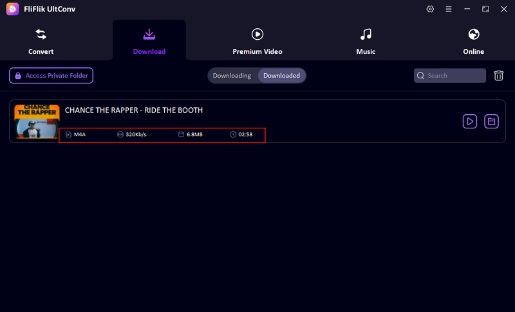The image size is (515, 312).
Task: Click the 02:58 duration value
Action: [x=245, y=135]
